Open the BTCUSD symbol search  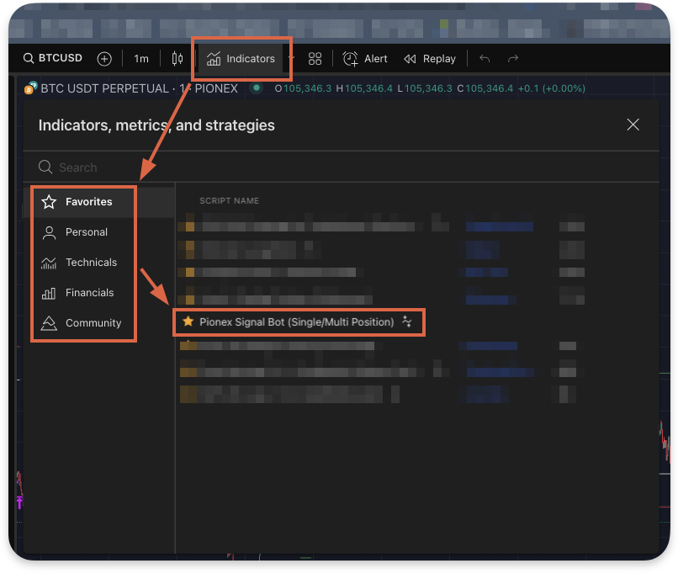click(x=53, y=58)
